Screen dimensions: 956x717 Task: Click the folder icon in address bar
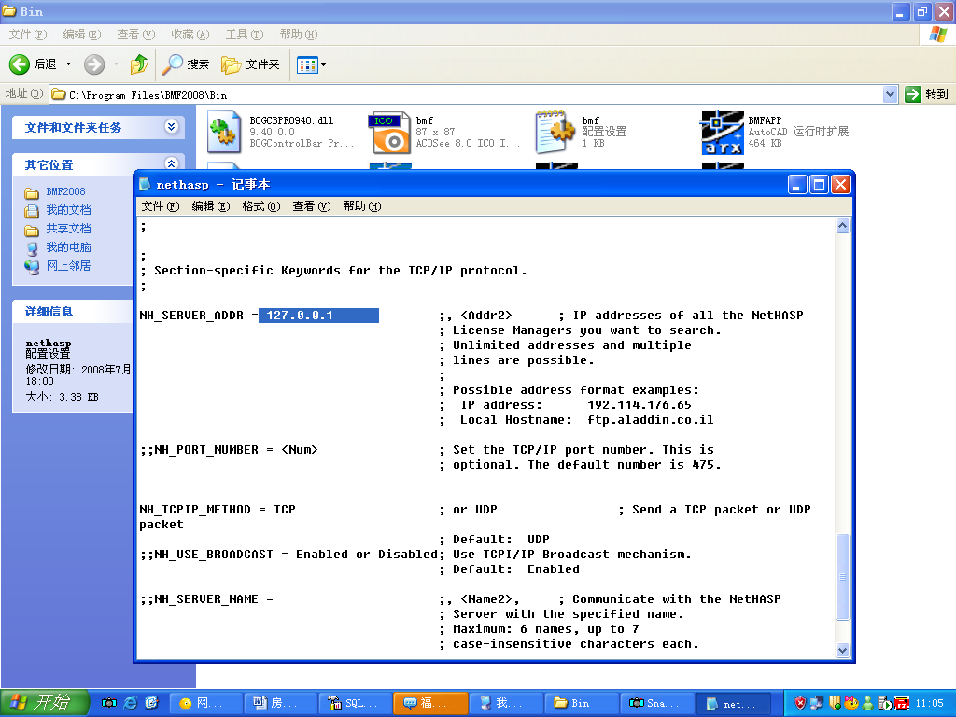tap(59, 94)
